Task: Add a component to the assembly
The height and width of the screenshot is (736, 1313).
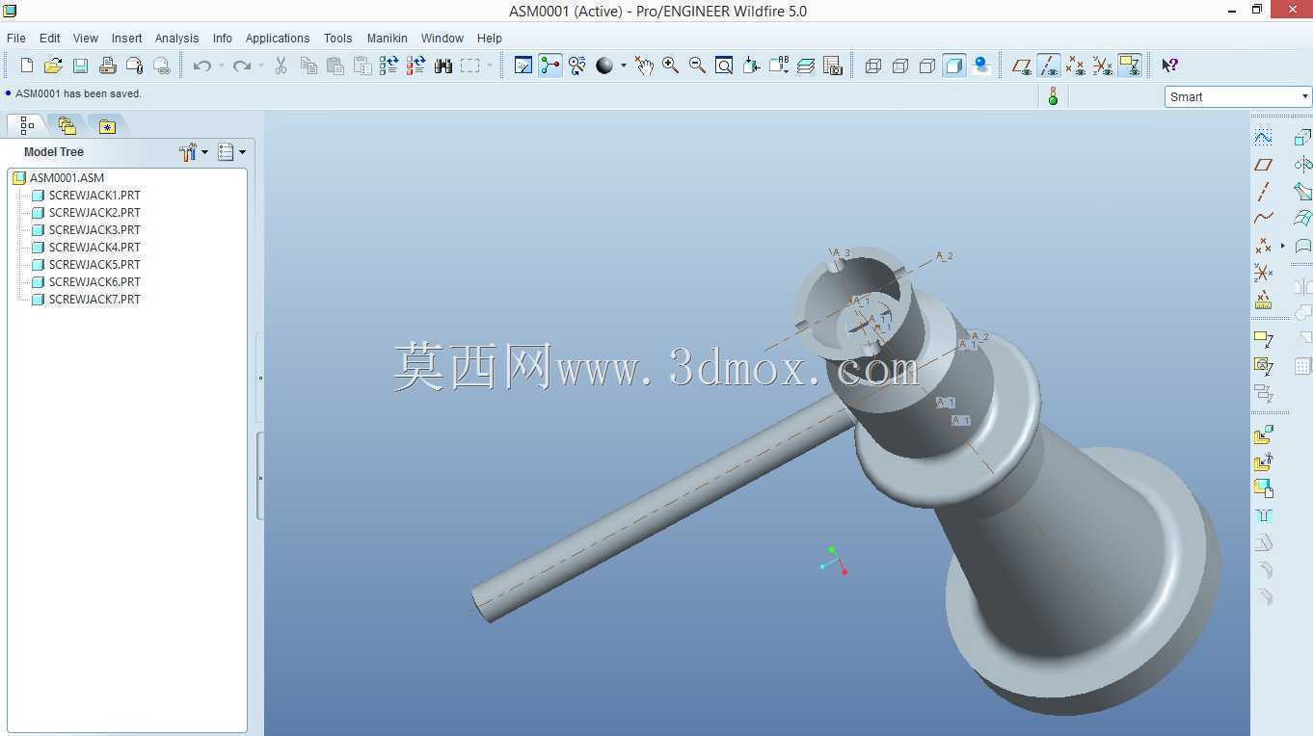Action: tap(1263, 435)
